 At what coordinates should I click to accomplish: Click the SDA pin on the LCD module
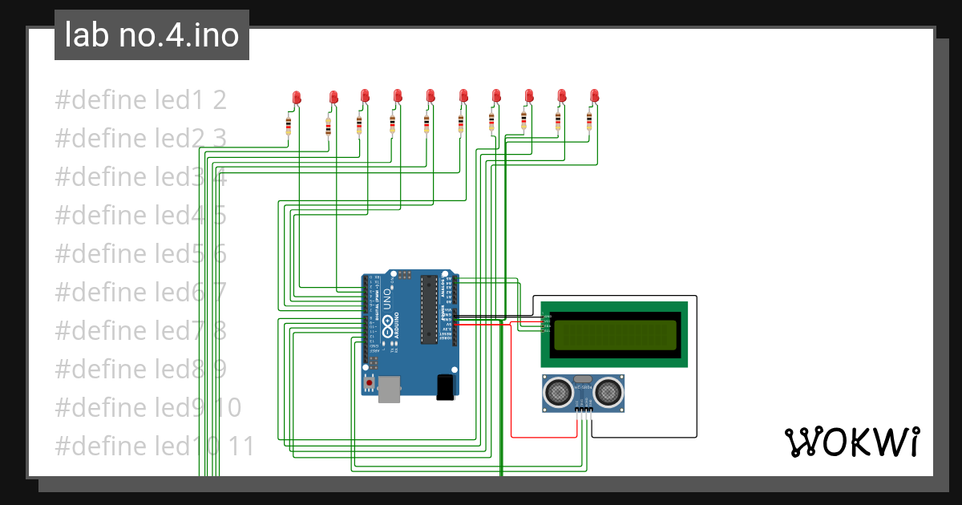click(543, 325)
